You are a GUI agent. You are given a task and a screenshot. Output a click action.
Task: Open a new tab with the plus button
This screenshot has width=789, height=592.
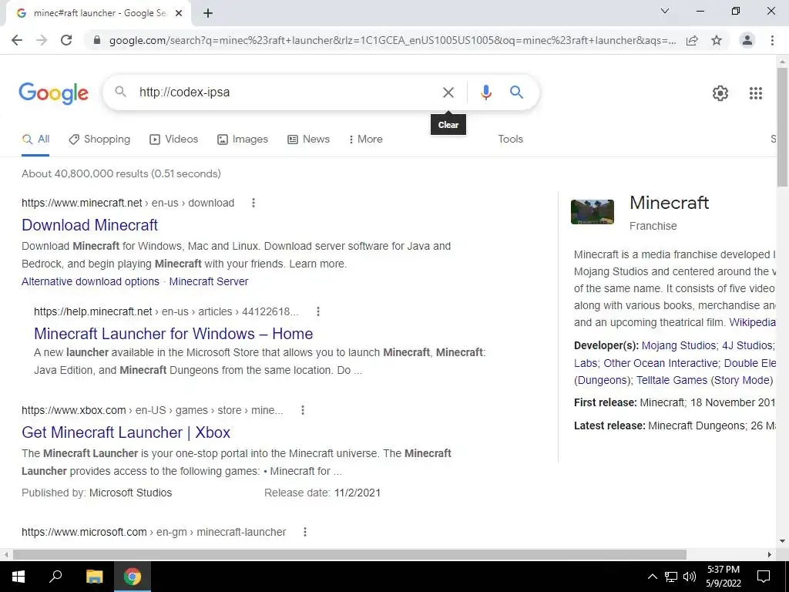point(208,14)
